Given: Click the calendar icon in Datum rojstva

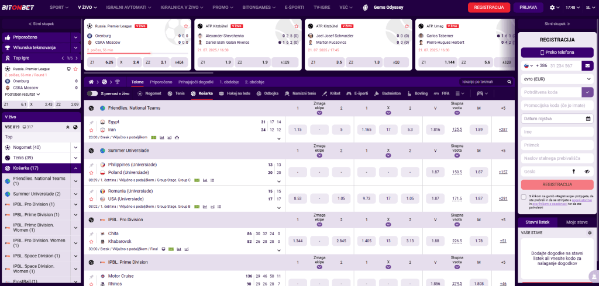Looking at the screenshot, I should (588, 118).
